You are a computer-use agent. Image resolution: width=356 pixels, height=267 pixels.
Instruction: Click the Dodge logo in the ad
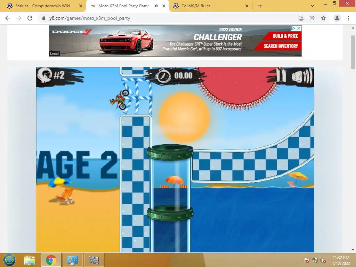72,32
